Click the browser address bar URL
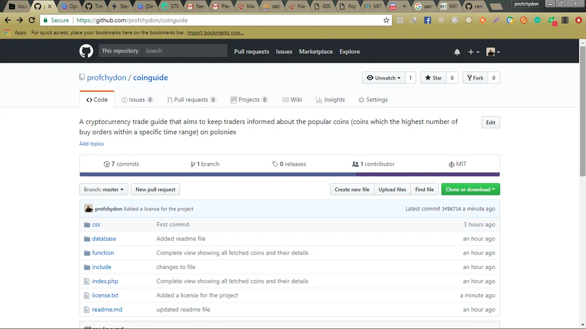The width and height of the screenshot is (586, 329). 132,20
